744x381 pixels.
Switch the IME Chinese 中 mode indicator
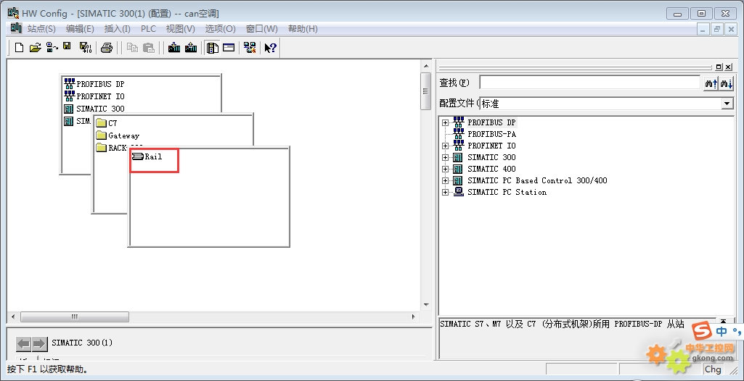click(721, 331)
